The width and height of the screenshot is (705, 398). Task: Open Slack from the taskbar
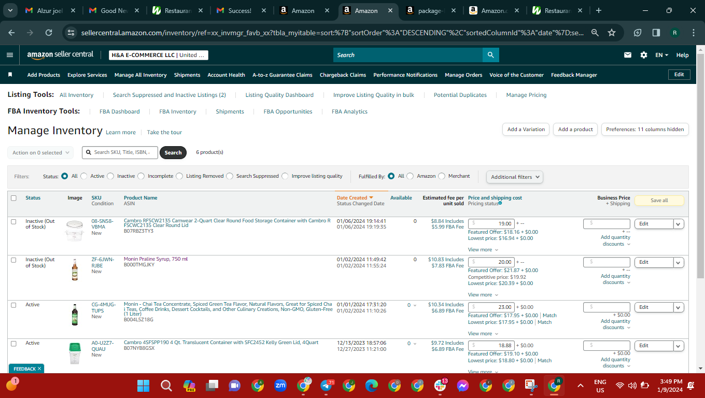(441, 386)
